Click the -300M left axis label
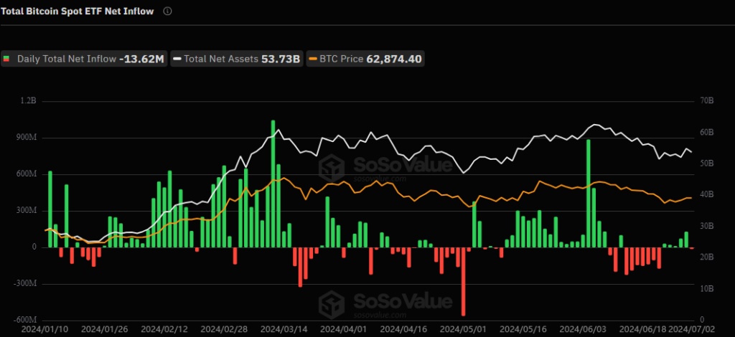735x337 pixels. (x=26, y=284)
